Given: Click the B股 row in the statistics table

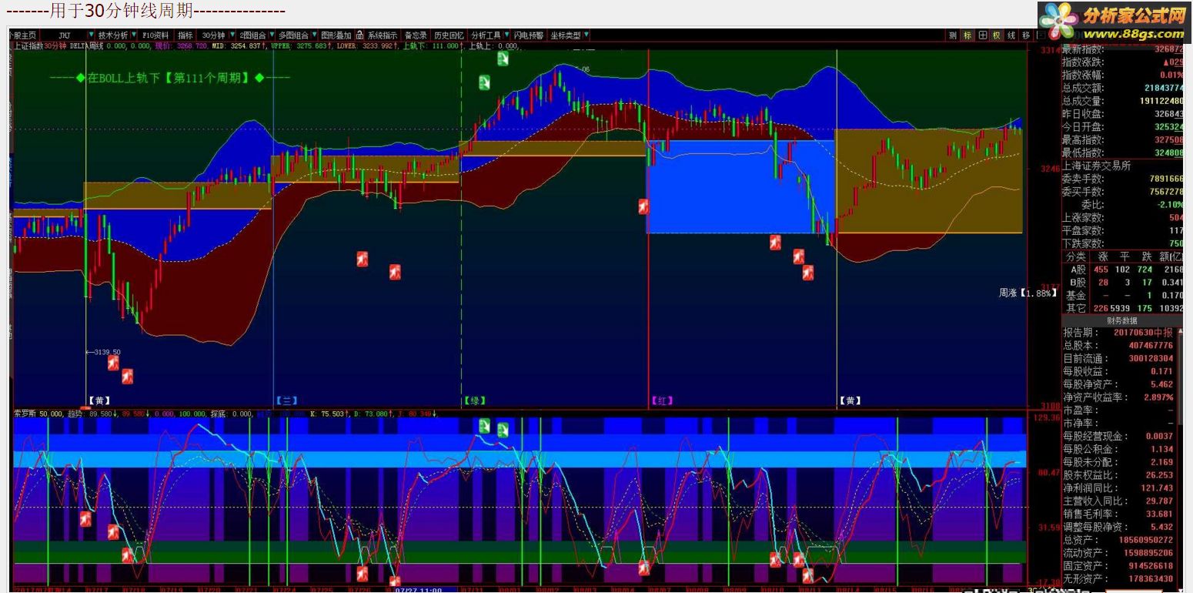Looking at the screenshot, I should [x=1123, y=283].
